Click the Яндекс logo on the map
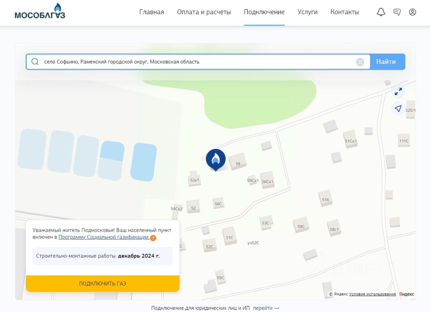This screenshot has width=430, height=312. [x=406, y=294]
